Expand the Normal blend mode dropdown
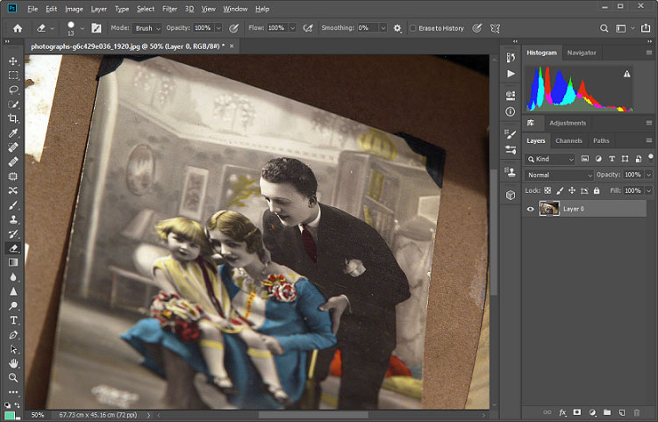 point(559,175)
